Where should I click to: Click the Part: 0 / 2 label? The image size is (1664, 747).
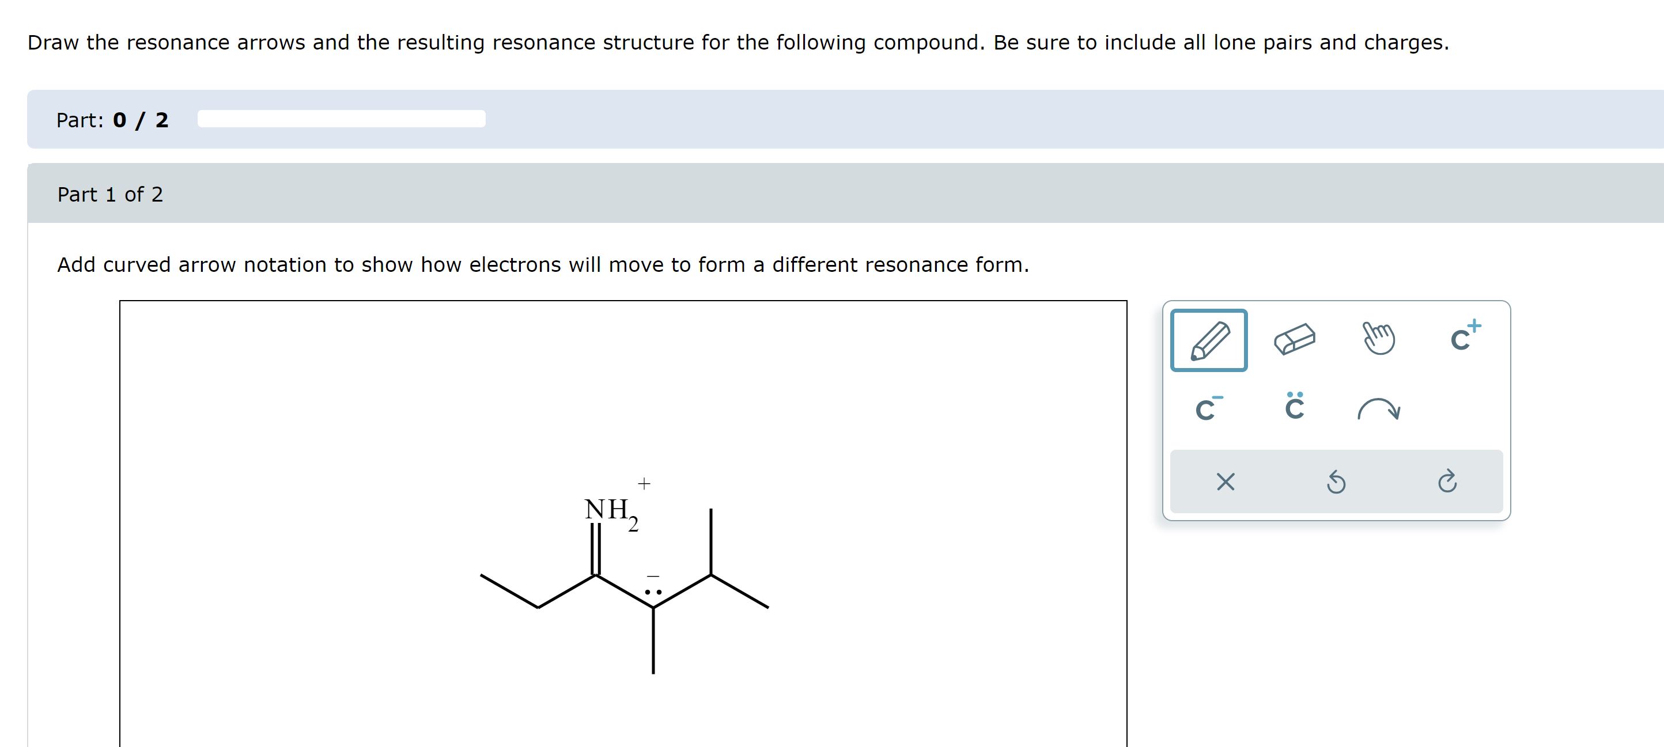[x=111, y=119]
